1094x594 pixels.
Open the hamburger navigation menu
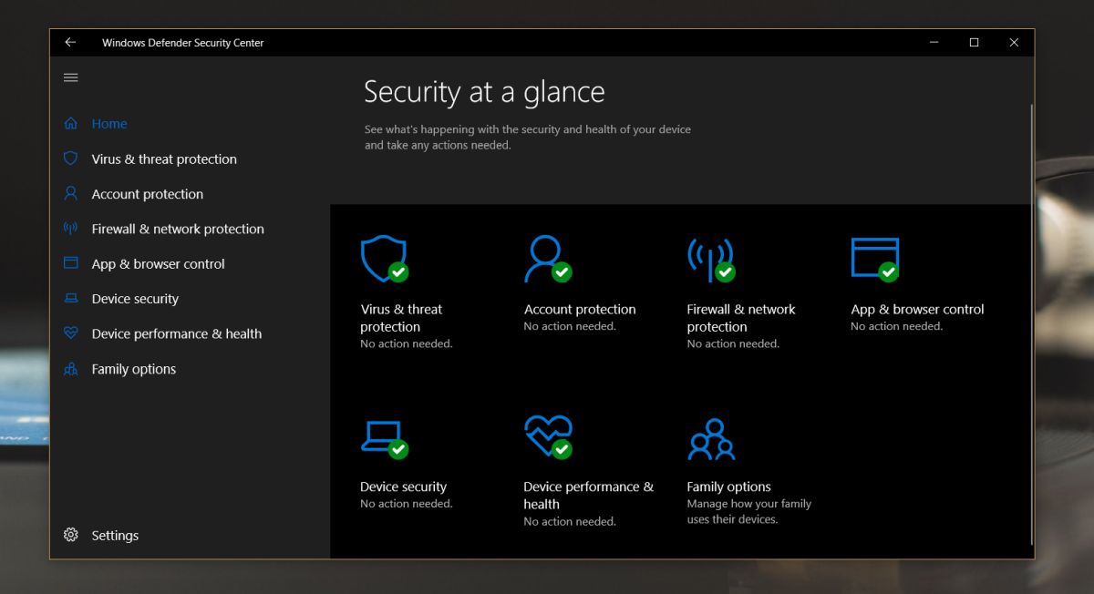coord(70,77)
